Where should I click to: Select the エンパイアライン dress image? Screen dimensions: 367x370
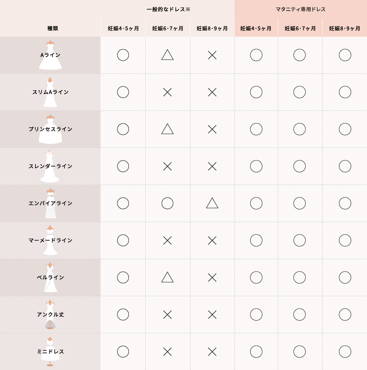[51, 203]
